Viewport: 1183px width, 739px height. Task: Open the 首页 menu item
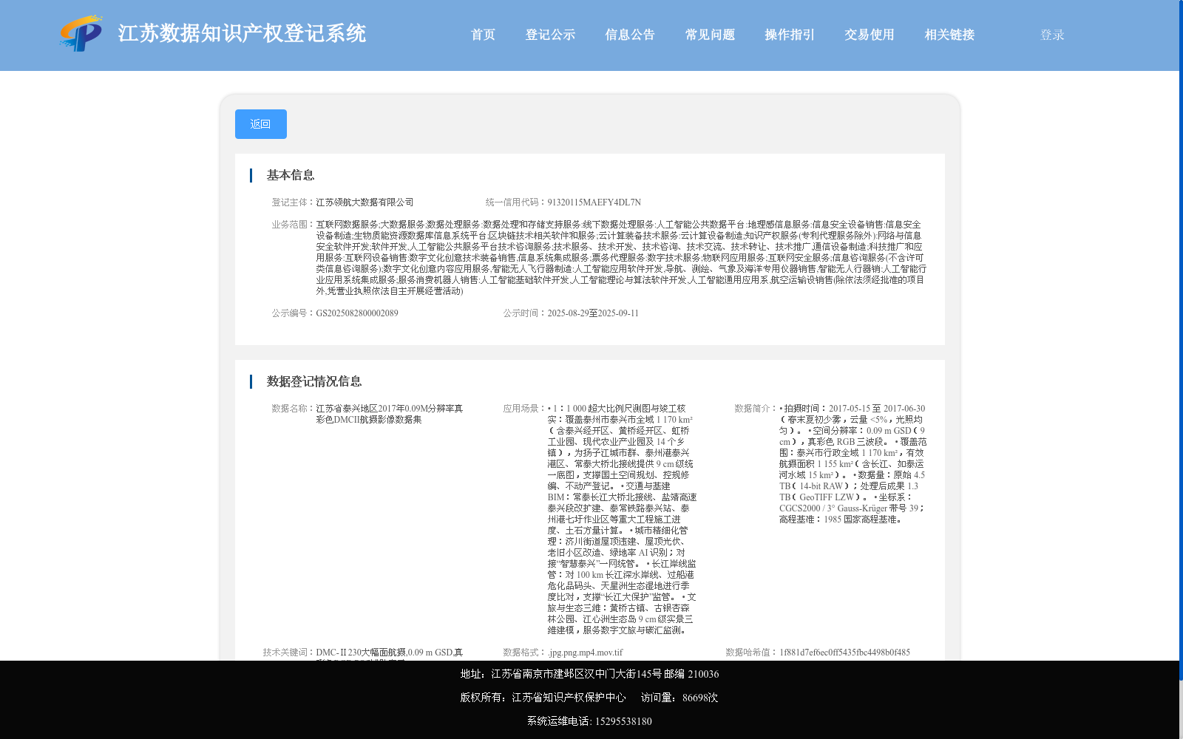tap(484, 35)
